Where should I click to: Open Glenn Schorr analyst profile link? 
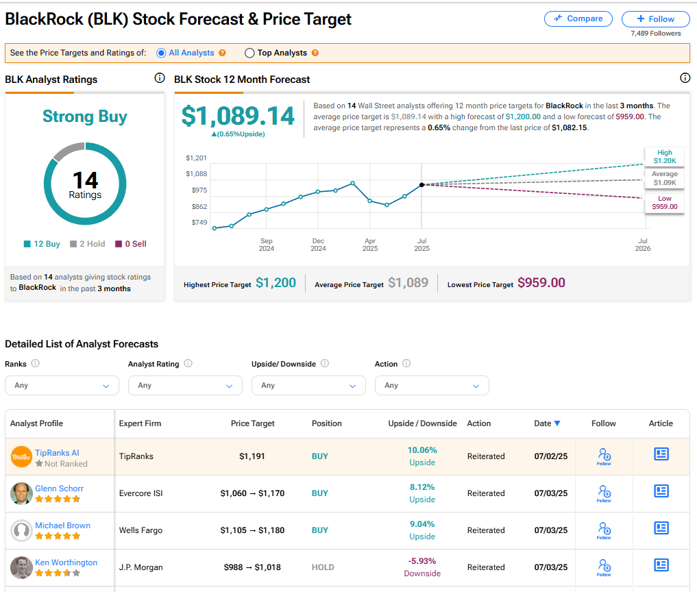pyautogui.click(x=59, y=489)
